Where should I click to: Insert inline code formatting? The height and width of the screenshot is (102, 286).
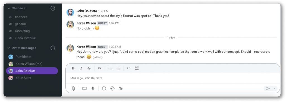[129, 68]
